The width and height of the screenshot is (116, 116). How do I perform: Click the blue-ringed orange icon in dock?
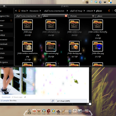(44, 111)
